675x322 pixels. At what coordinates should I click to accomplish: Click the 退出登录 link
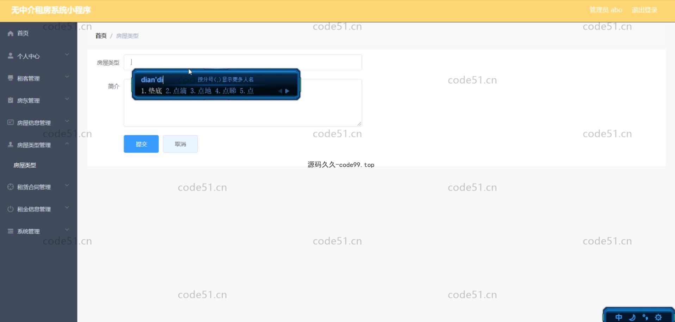coord(644,10)
